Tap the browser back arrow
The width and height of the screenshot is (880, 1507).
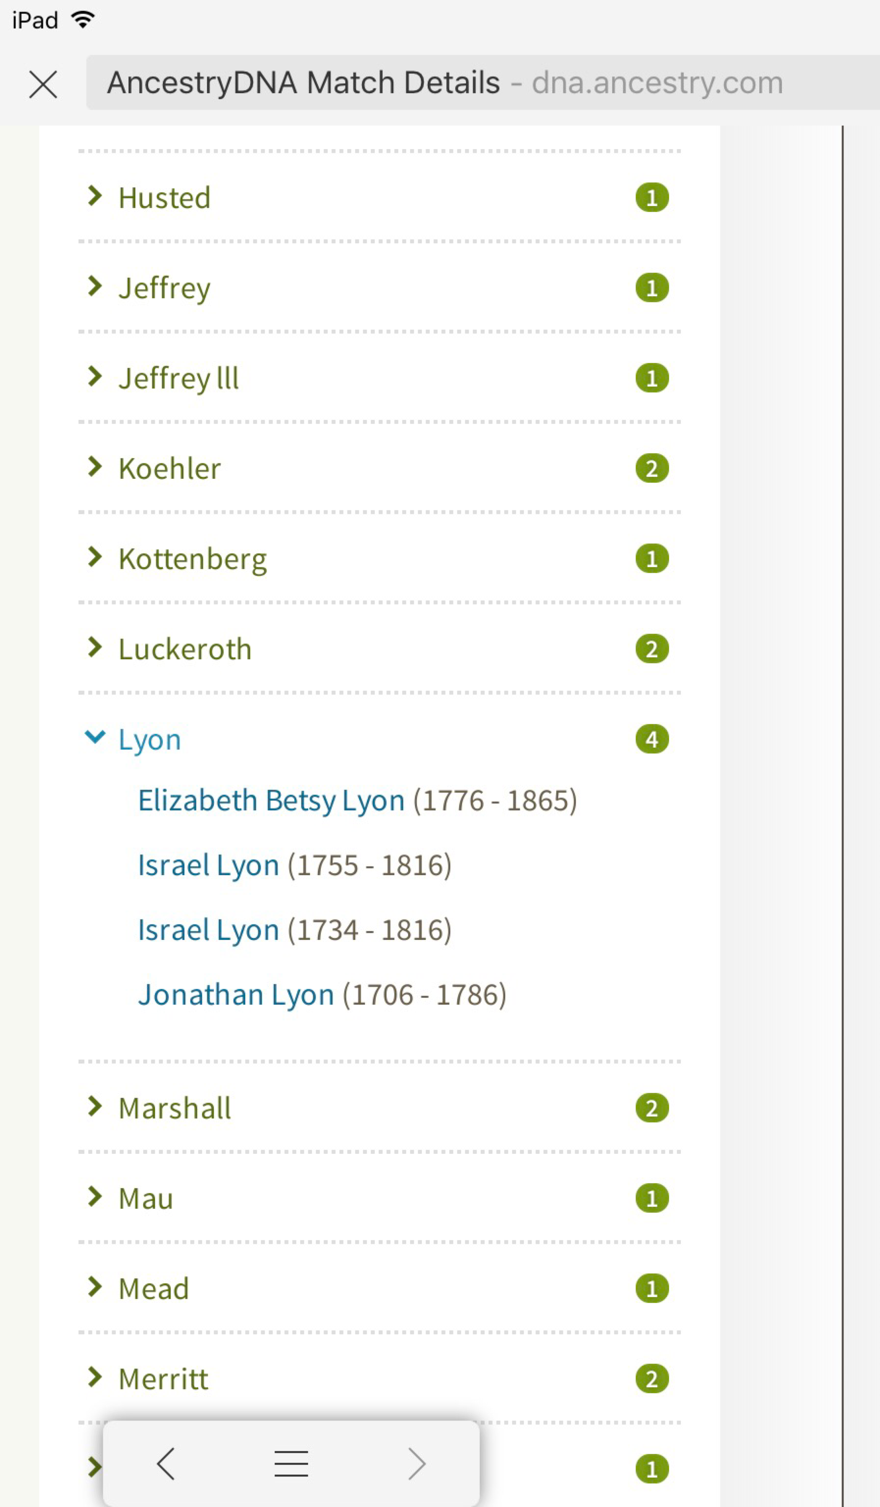166,1464
